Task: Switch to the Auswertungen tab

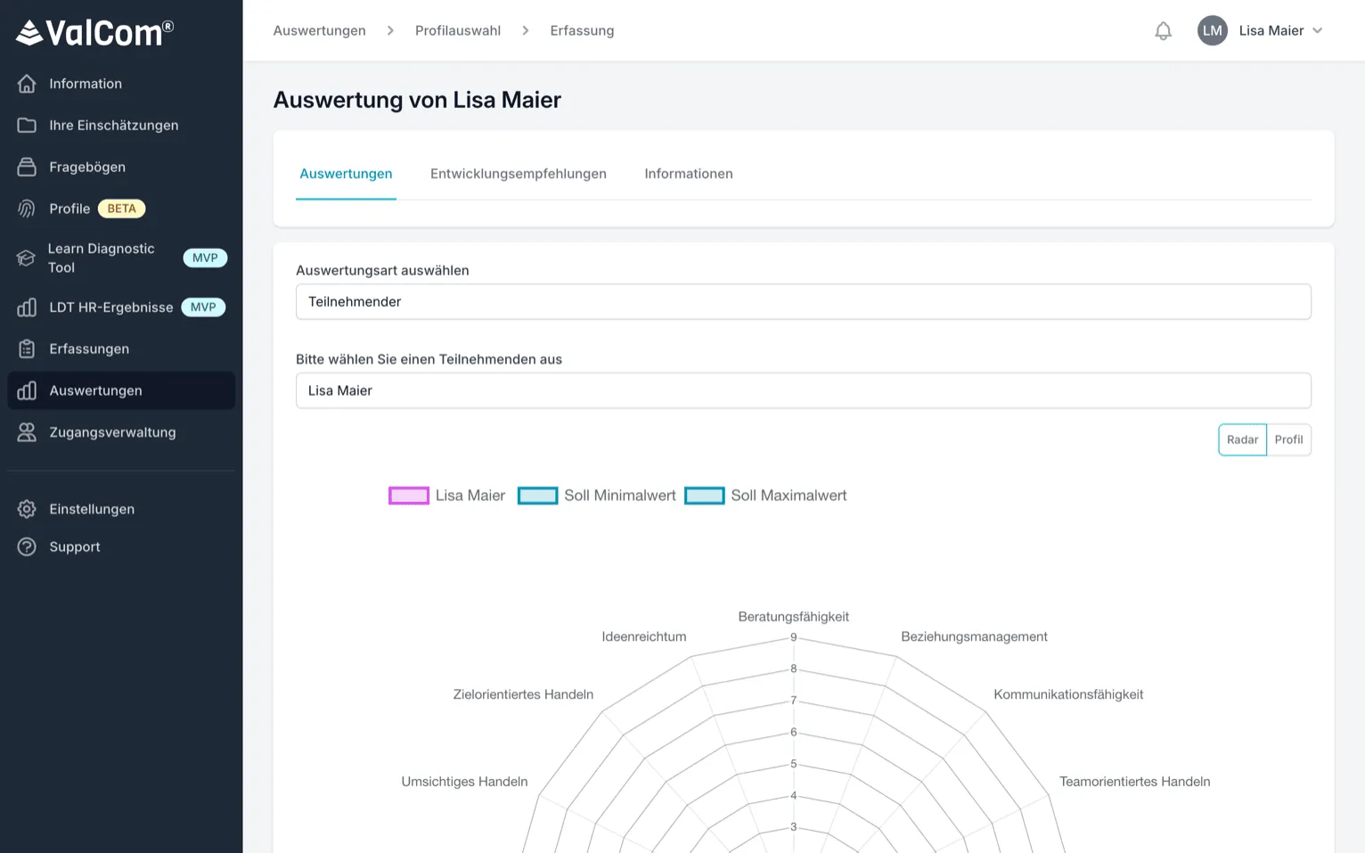Action: [x=346, y=174]
